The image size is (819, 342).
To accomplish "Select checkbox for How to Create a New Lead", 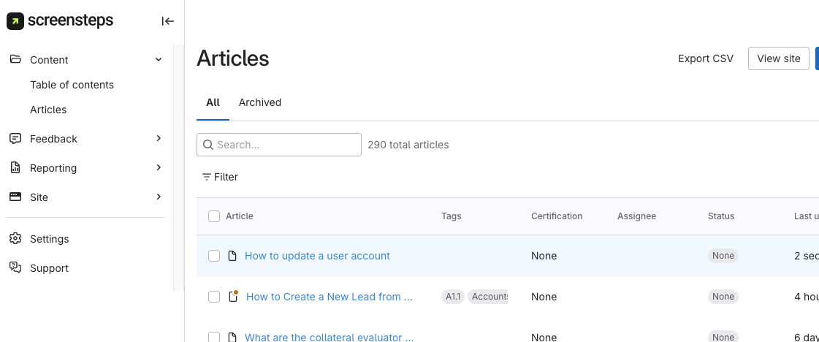I will (x=214, y=297).
